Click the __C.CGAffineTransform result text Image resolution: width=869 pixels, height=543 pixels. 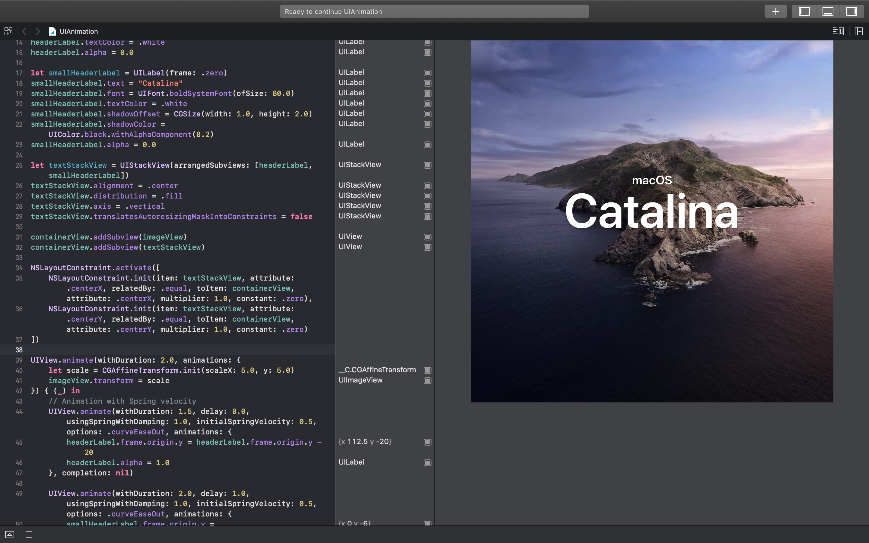pos(377,370)
